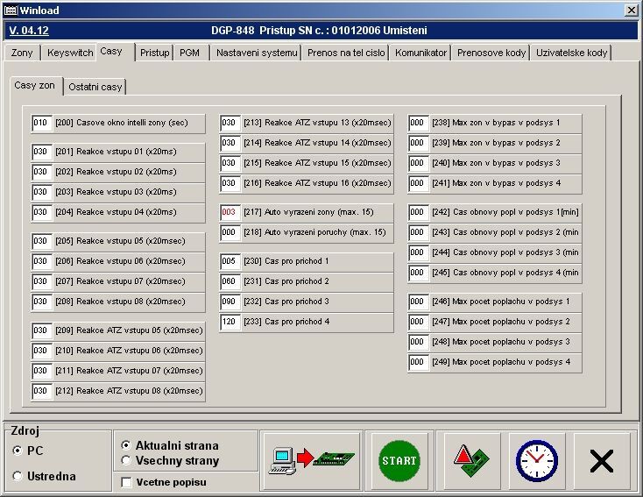This screenshot has width=643, height=497.
Task: Click the black X cancel button
Action: (601, 460)
